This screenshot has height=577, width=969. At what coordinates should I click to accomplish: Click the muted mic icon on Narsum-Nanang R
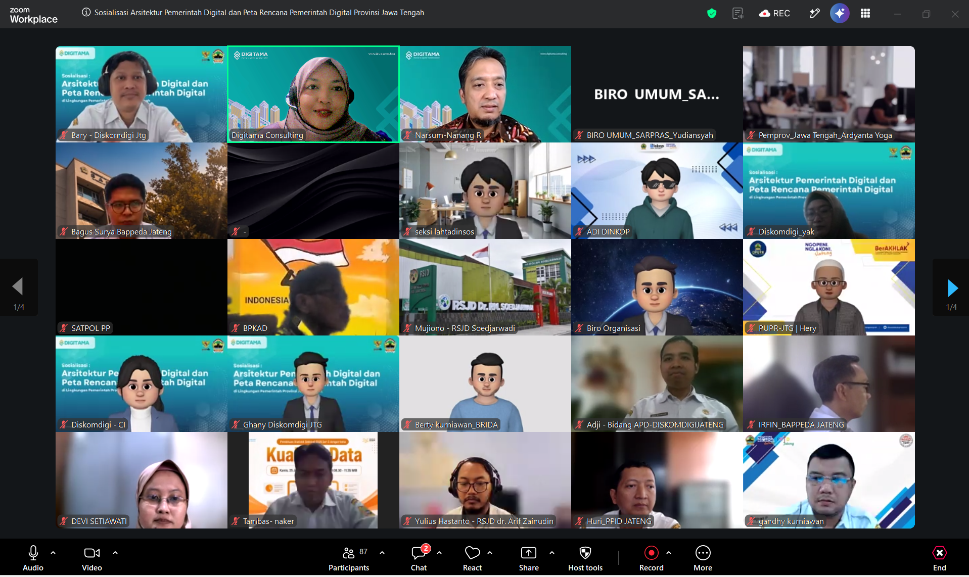coord(407,135)
